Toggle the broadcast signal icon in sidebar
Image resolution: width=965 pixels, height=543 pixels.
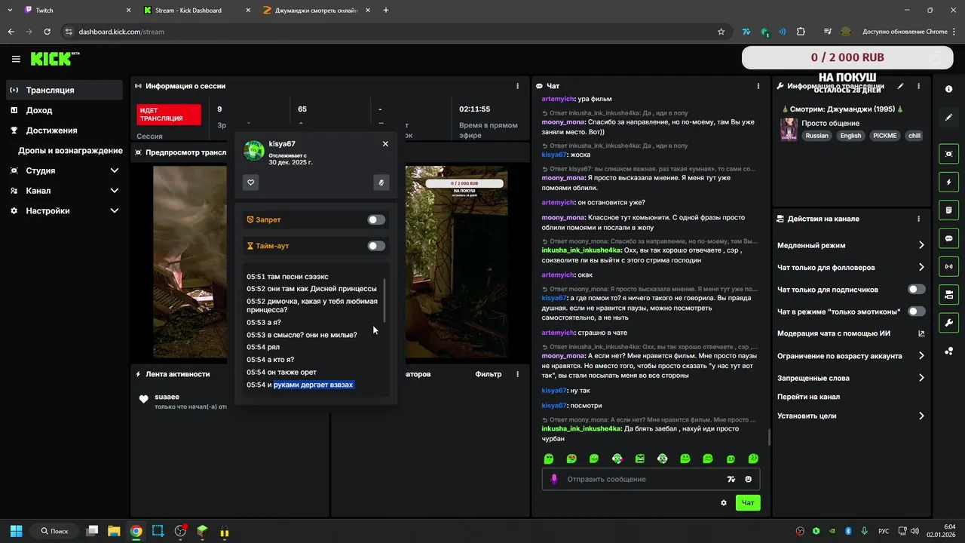click(x=948, y=266)
